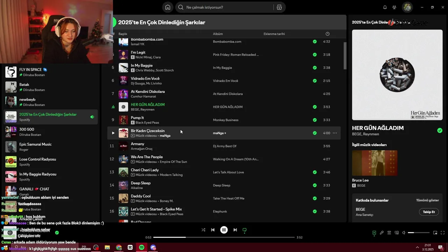Skip to the previous track
This screenshot has width=448, height=252.
(x=213, y=230)
